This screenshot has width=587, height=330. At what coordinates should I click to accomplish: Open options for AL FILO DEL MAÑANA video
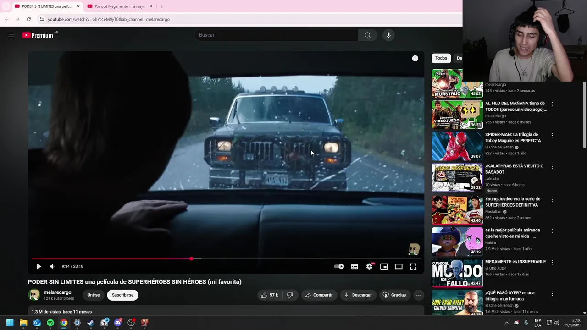tap(552, 104)
